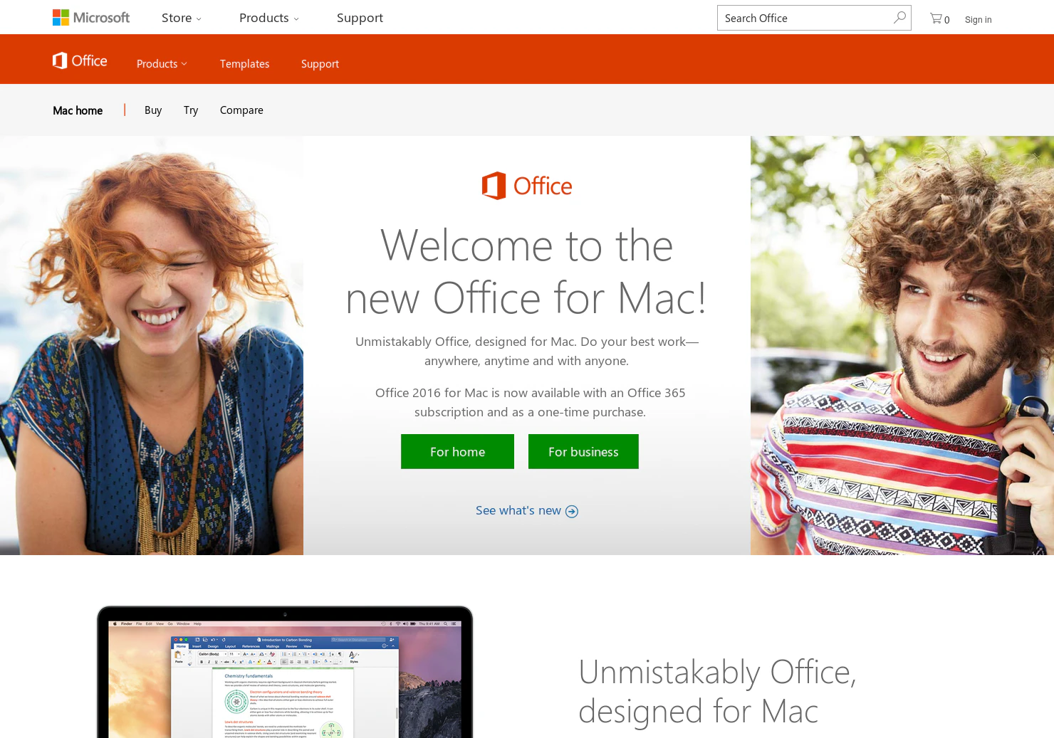
Task: Click the Sign in link
Action: 978,20
